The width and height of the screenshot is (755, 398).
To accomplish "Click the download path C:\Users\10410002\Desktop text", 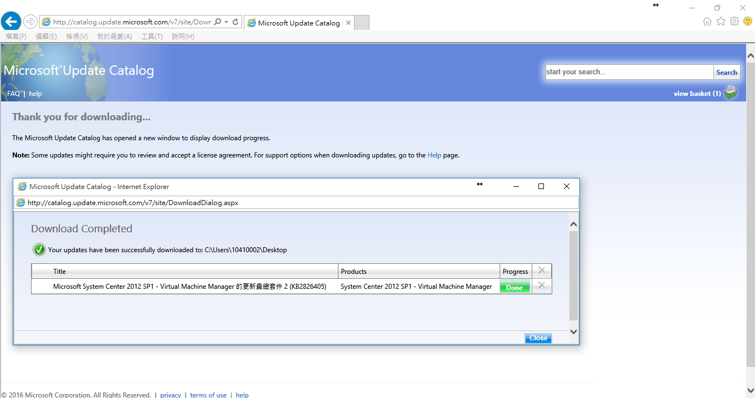I will point(246,250).
